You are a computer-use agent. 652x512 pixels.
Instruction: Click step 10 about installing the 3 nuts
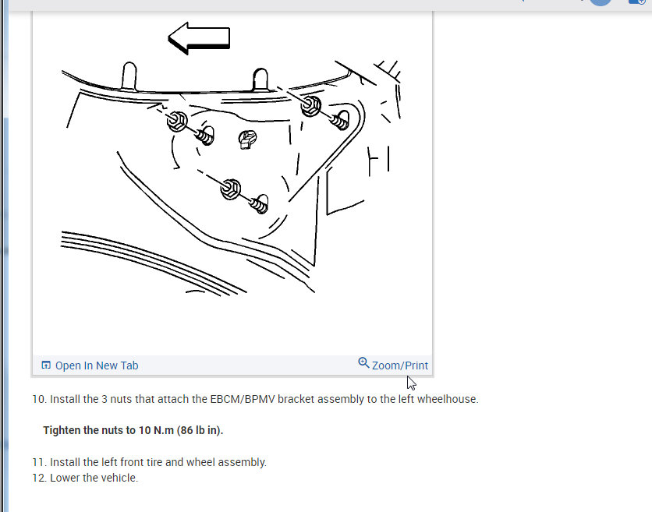(255, 399)
